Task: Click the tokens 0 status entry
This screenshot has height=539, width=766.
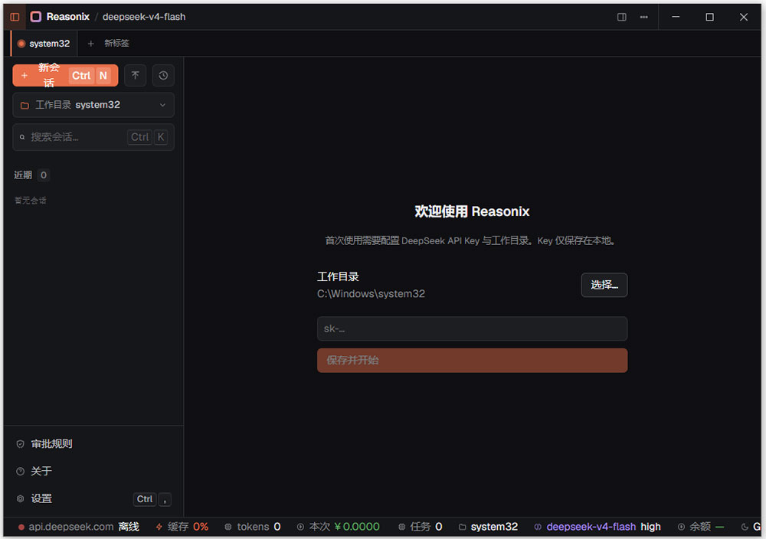Action: (253, 527)
